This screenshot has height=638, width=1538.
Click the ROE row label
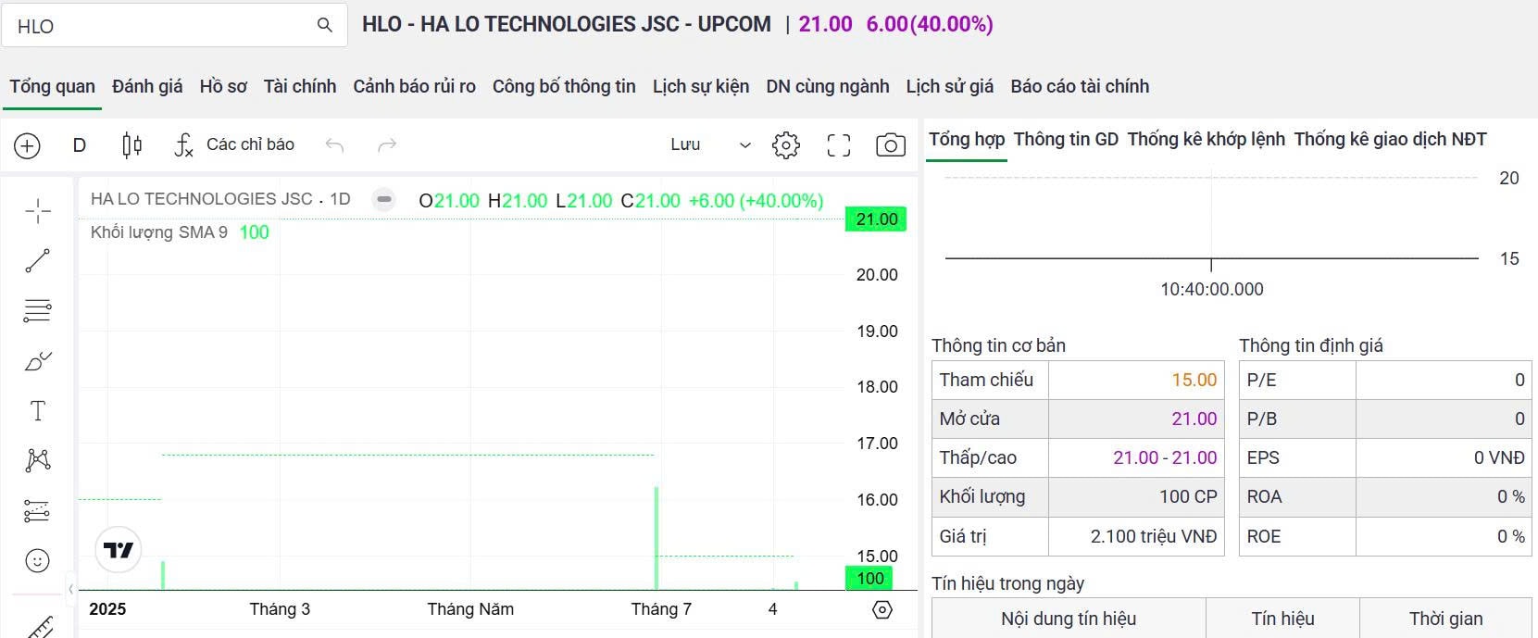coord(1264,537)
